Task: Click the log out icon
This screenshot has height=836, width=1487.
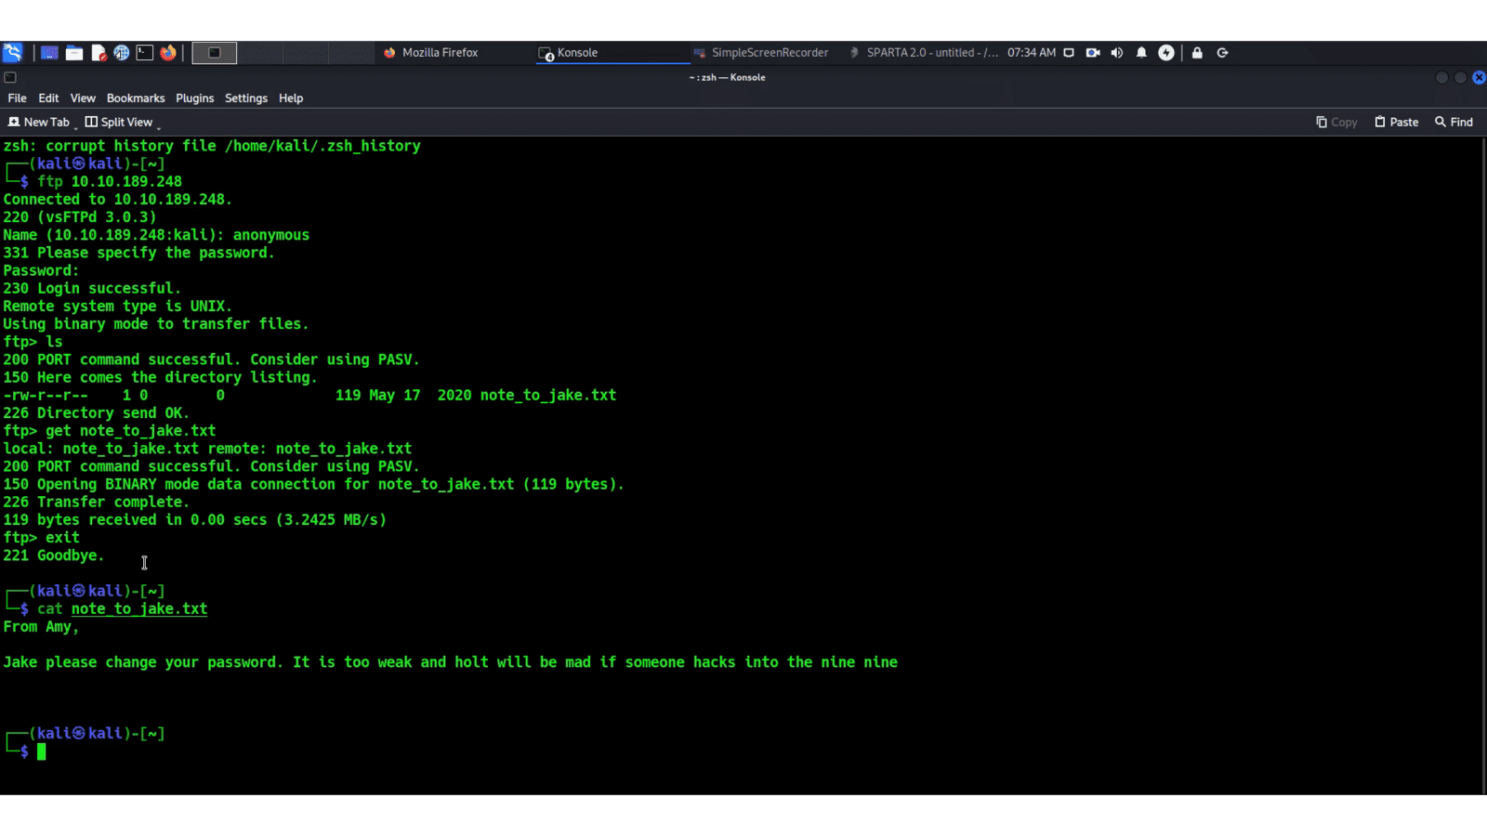Action: click(x=1223, y=53)
